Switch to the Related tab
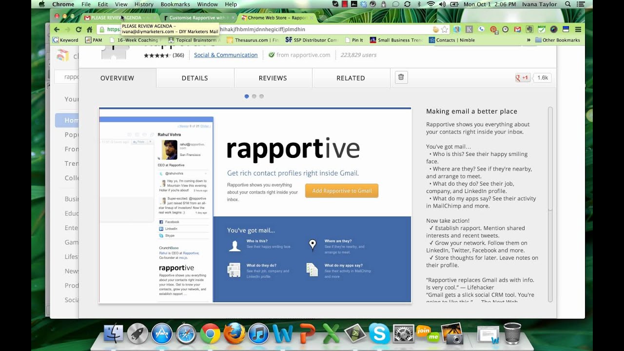This screenshot has width=624, height=351. tap(351, 78)
